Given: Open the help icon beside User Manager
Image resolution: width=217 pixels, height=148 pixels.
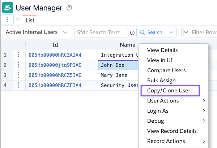Looking at the screenshot, I should coord(69,8).
